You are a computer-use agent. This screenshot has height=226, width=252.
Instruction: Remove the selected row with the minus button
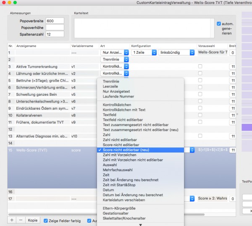21,220
